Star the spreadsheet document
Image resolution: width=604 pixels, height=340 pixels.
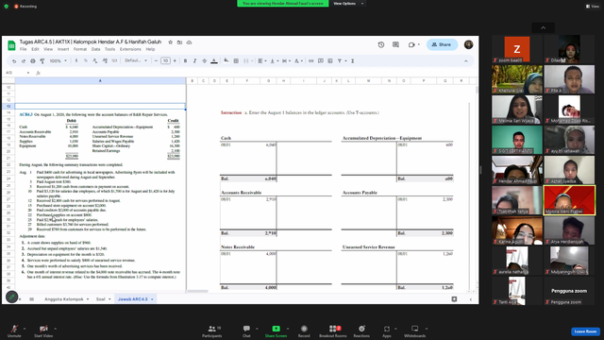[x=170, y=42]
